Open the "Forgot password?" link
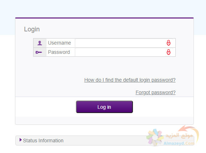Screen dimensions: 206x153 coord(155,92)
